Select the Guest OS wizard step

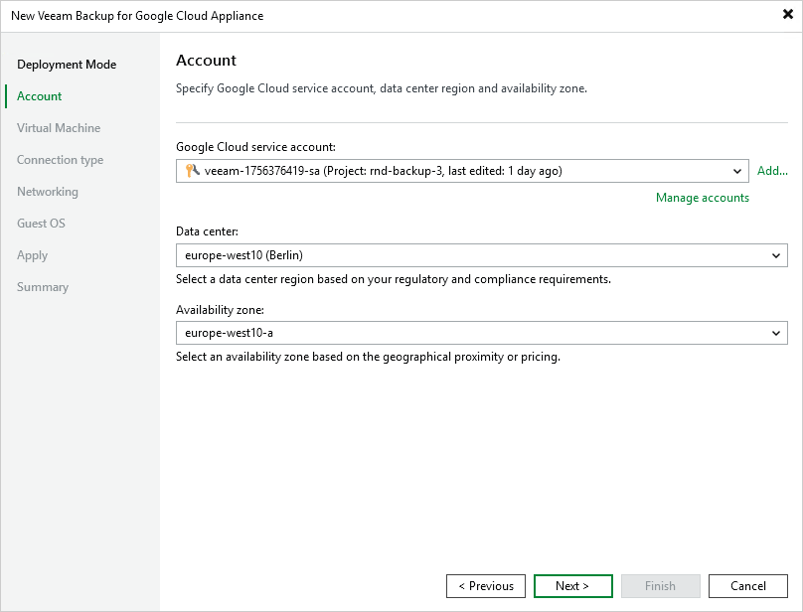coord(41,224)
